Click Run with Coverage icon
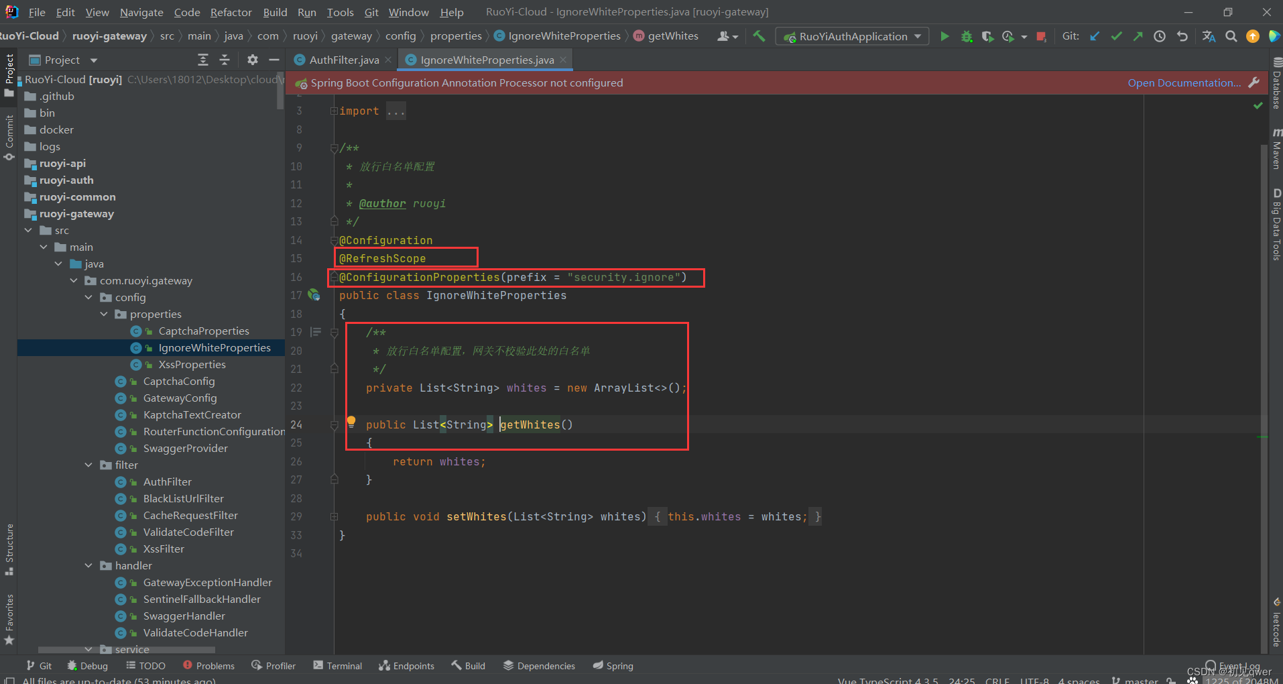The height and width of the screenshot is (684, 1283). [x=987, y=36]
